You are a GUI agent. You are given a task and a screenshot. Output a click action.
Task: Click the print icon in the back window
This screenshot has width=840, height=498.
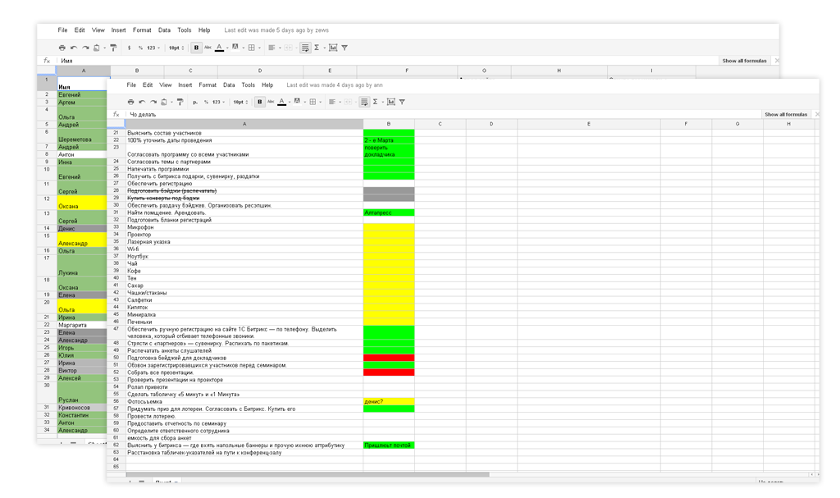pos(62,48)
